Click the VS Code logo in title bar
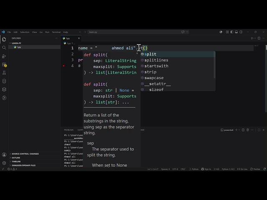 click(x=3, y=32)
